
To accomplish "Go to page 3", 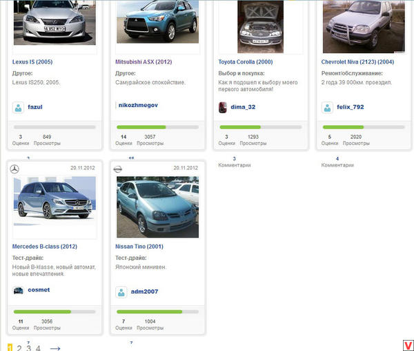I will tap(28, 348).
